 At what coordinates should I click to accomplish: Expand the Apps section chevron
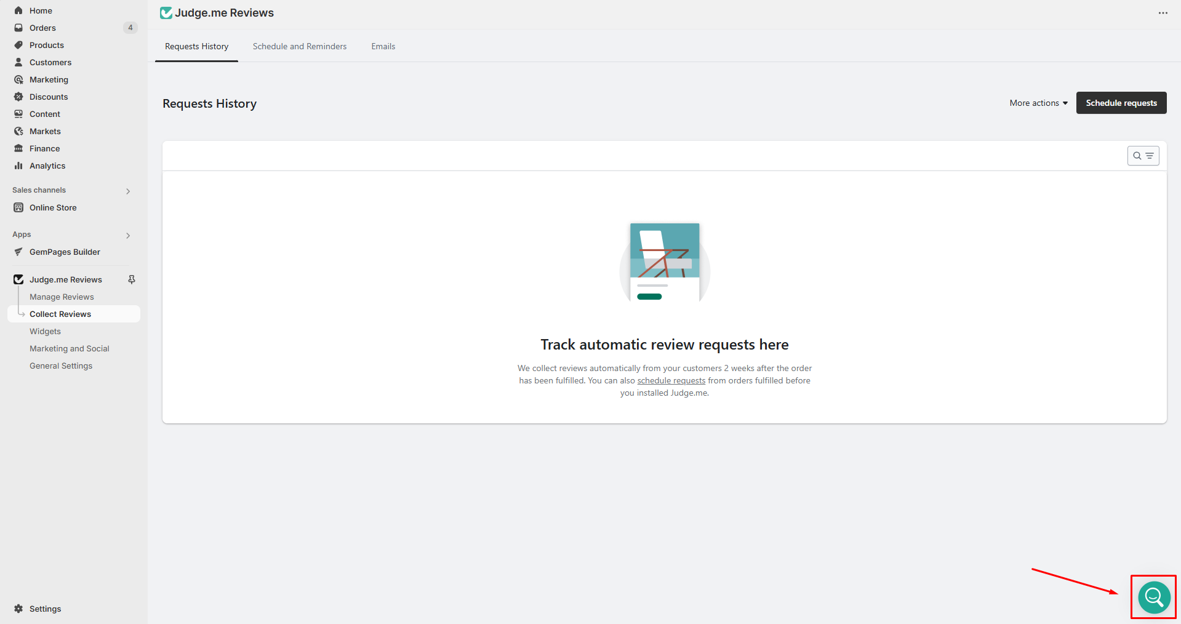tap(128, 235)
